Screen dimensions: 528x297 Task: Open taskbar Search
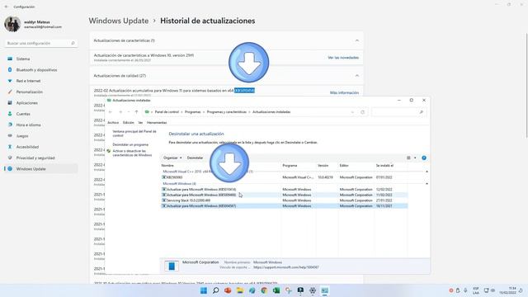(216, 290)
